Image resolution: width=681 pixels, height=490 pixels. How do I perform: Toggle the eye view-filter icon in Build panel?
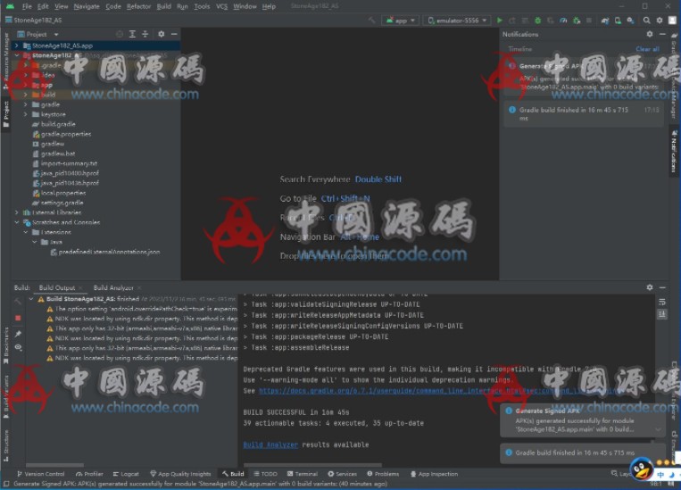[x=18, y=347]
